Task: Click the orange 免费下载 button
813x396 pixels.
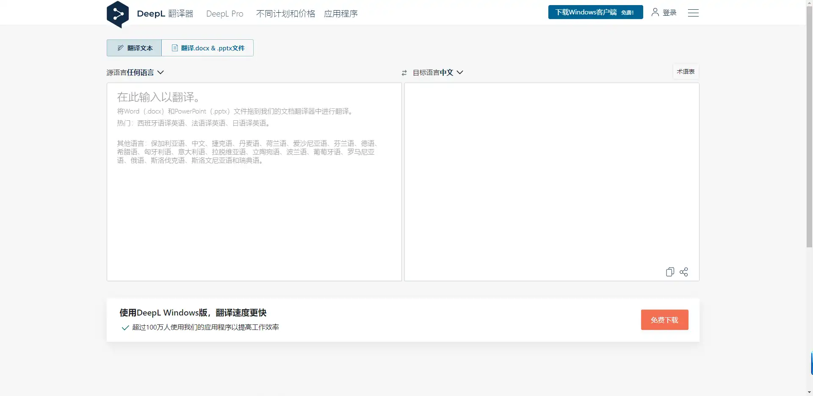Action: tap(664, 320)
